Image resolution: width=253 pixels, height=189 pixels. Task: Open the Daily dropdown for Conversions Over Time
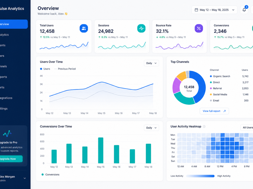[151, 128]
